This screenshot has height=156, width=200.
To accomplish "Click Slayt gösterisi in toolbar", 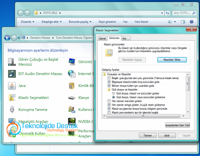I will click(107, 22).
